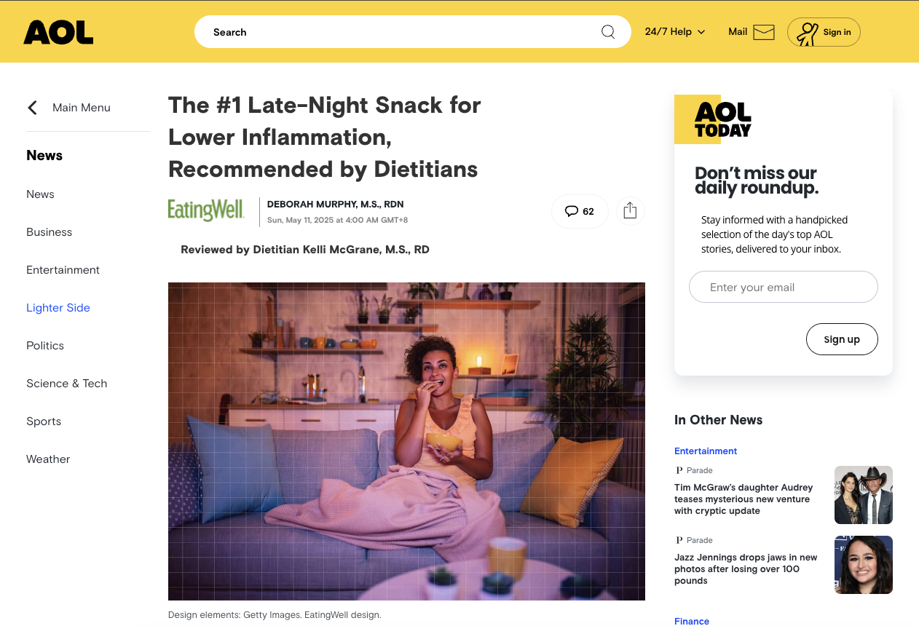919x626 pixels.
Task: Expand the 24/7 Help dropdown
Action: point(675,32)
